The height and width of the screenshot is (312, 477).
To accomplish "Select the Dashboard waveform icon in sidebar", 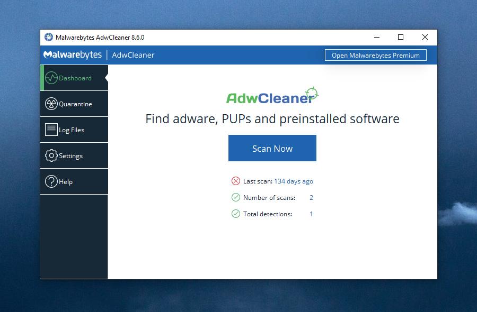I will coord(51,78).
